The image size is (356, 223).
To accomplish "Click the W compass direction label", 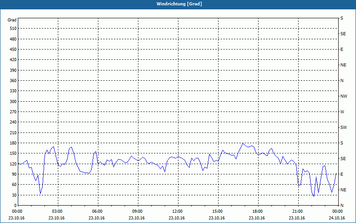I will 342,112.
